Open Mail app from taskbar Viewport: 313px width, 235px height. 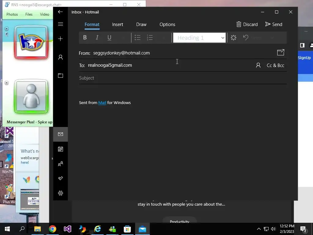[142, 229]
